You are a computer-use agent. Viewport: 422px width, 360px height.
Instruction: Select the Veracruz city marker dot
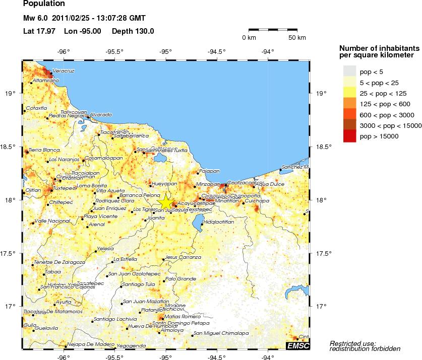[x=50, y=75]
